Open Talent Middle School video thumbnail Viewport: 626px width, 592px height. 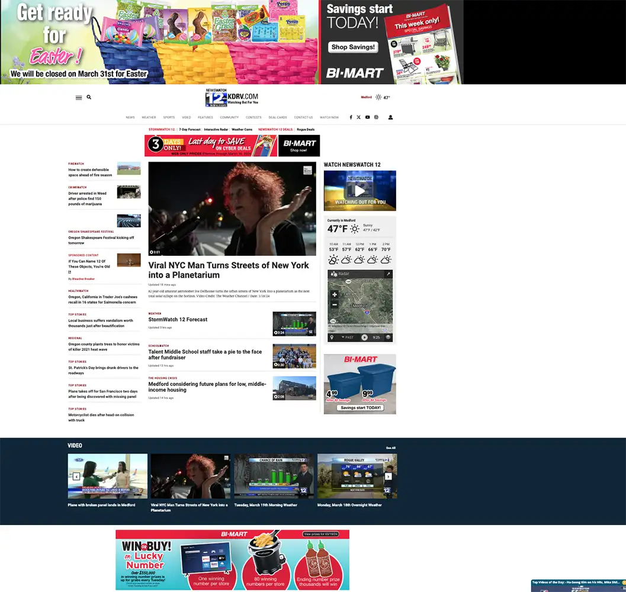tap(294, 356)
